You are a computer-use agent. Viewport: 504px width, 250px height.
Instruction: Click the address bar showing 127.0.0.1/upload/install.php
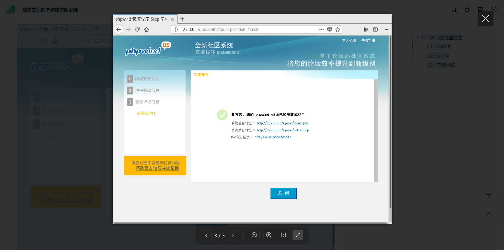pyautogui.click(x=256, y=30)
